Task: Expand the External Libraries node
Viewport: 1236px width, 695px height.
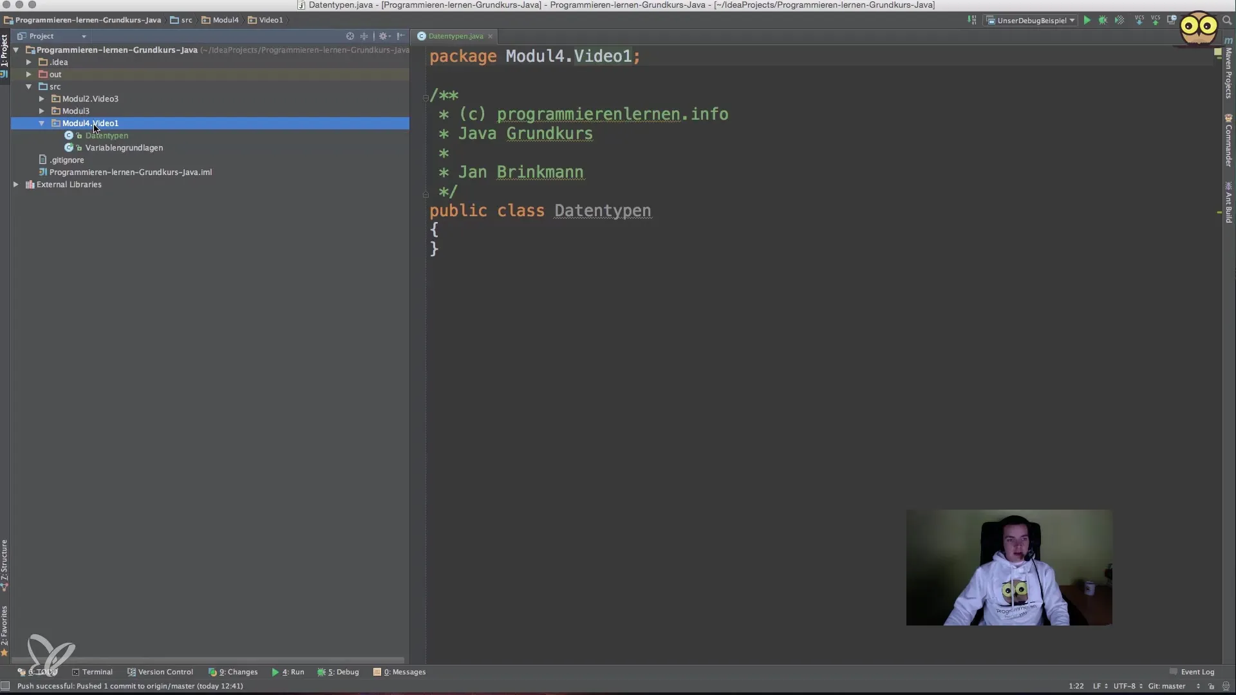Action: pyautogui.click(x=16, y=185)
